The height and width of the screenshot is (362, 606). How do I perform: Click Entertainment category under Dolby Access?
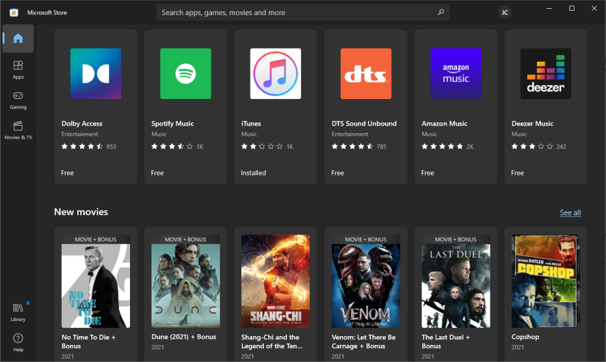click(x=80, y=134)
